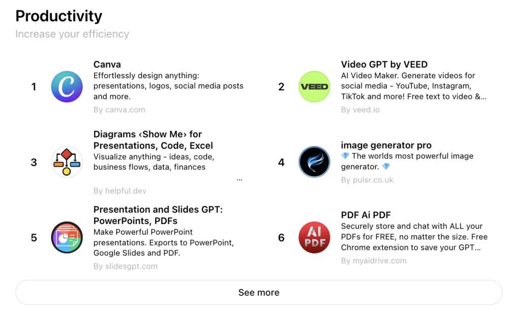This screenshot has width=520, height=321.
Task: Click the Presentation and Slides GPT chart icon
Action: tap(67, 237)
